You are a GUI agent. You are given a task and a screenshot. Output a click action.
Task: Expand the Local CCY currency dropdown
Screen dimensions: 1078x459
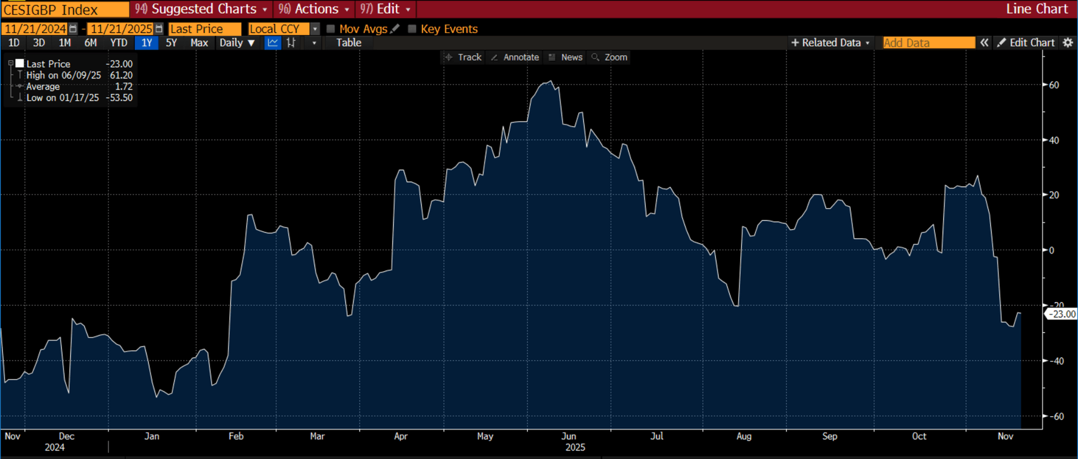click(314, 29)
